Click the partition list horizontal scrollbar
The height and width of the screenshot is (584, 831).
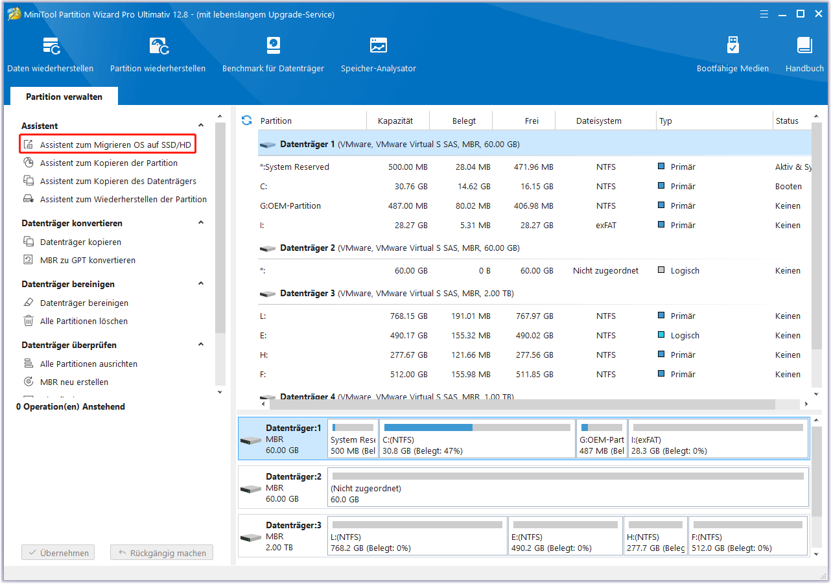pyautogui.click(x=522, y=404)
